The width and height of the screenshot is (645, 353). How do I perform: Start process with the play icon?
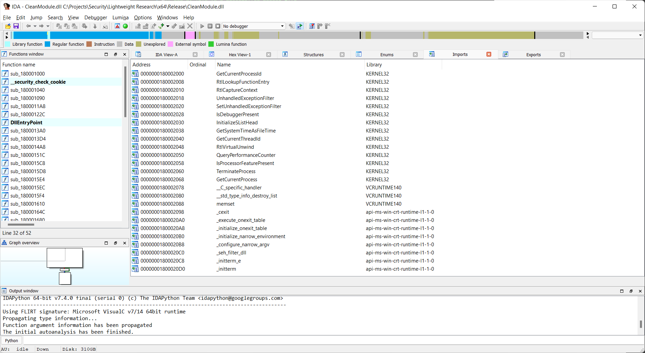[202, 26]
